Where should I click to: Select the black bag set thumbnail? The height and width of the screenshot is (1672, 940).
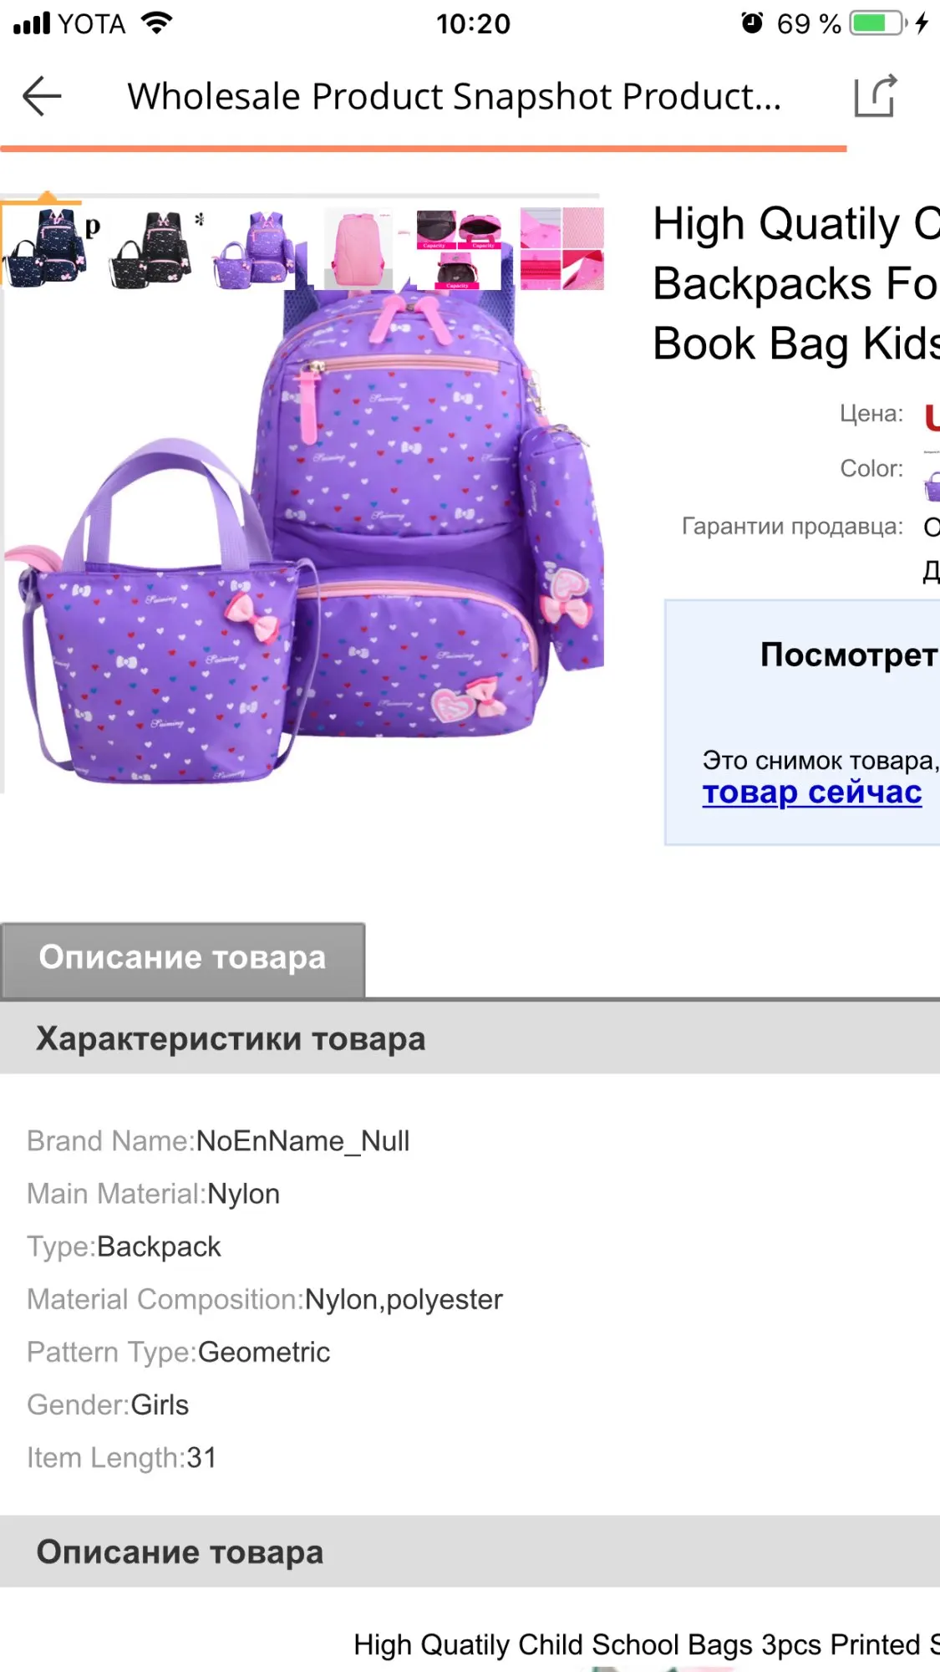point(152,249)
